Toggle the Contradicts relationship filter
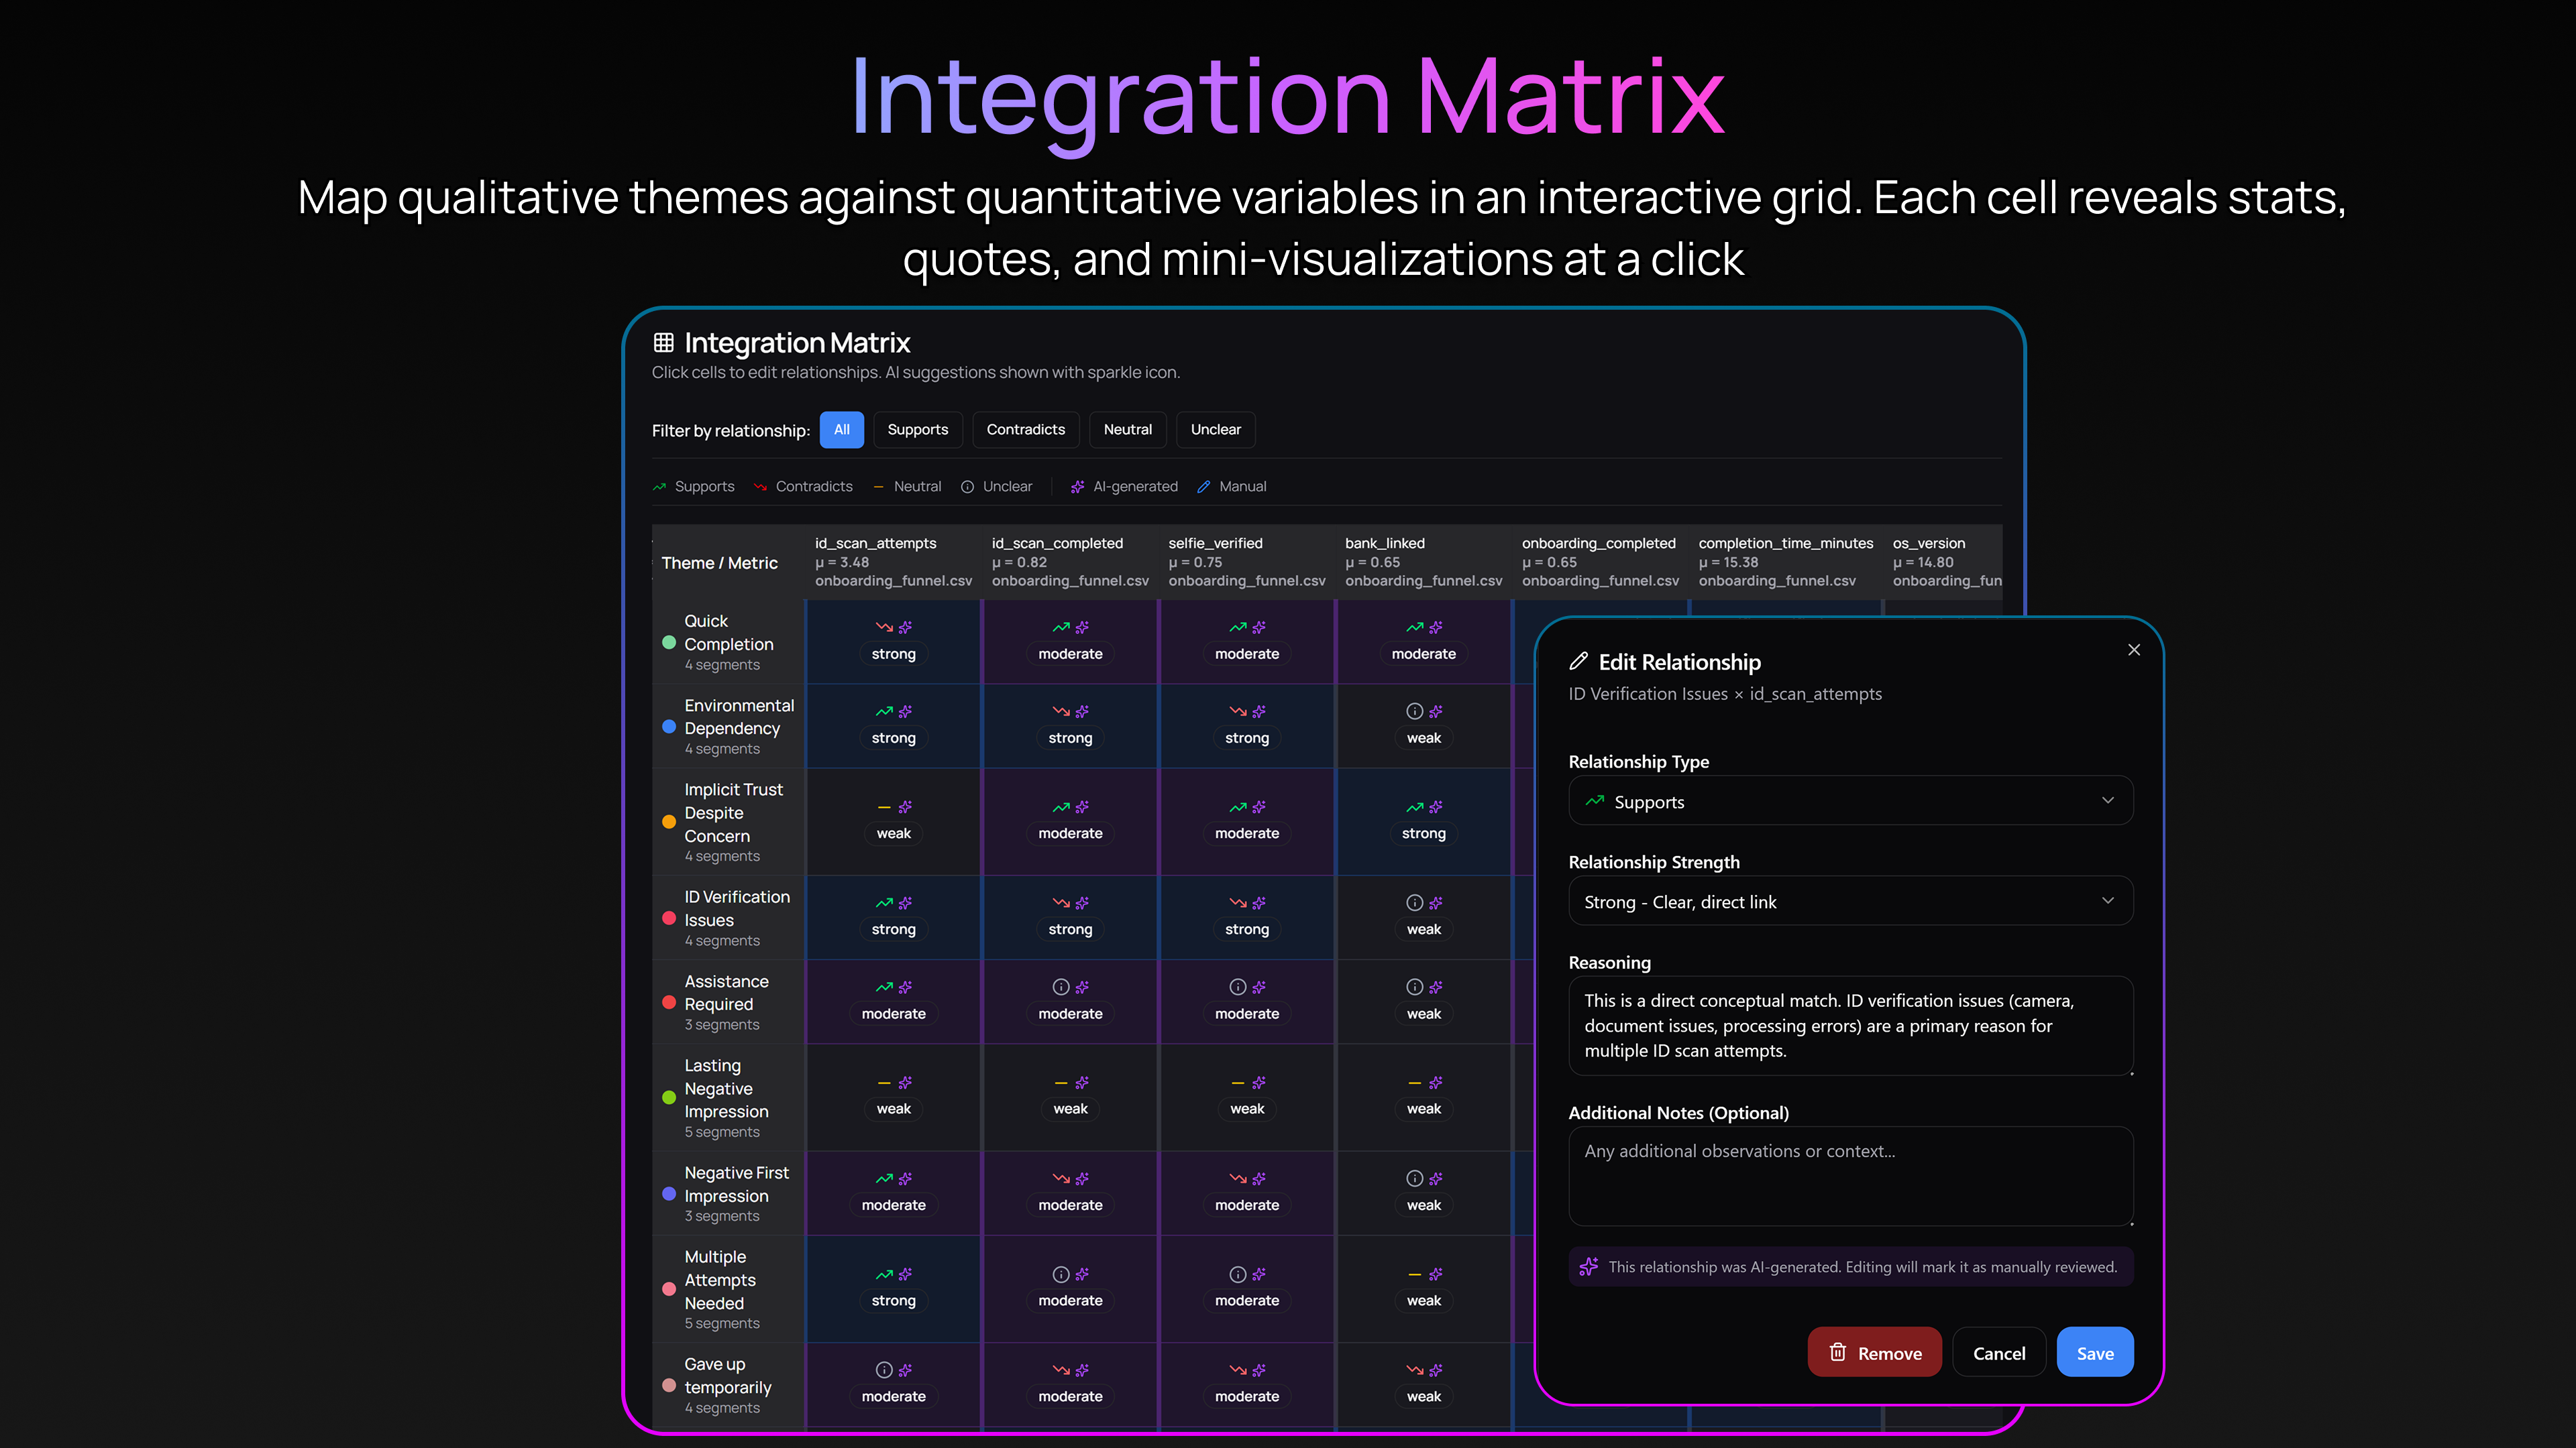The image size is (2576, 1448). pyautogui.click(x=1025, y=430)
